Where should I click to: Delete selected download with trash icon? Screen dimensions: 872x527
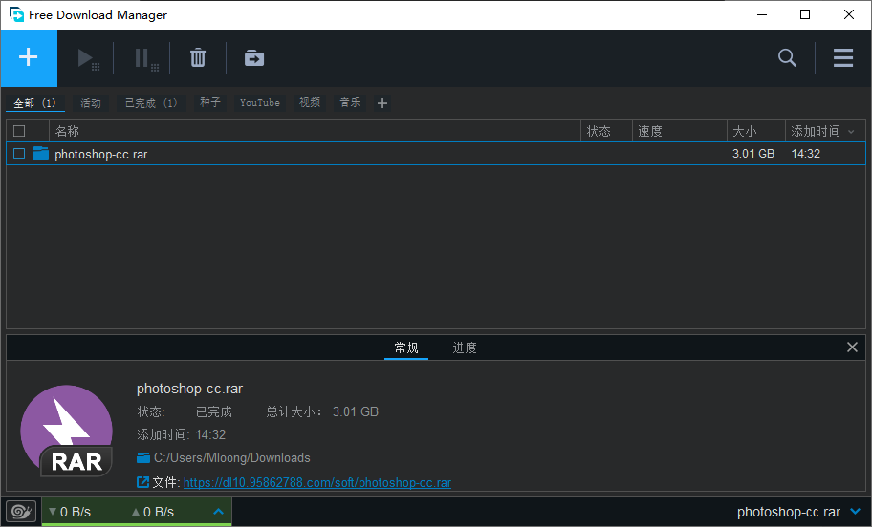coord(198,57)
